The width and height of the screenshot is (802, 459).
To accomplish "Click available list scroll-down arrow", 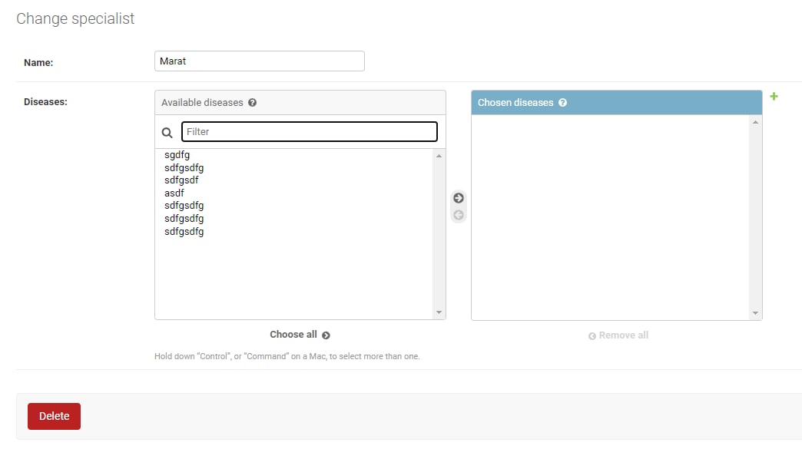I will pyautogui.click(x=439, y=312).
